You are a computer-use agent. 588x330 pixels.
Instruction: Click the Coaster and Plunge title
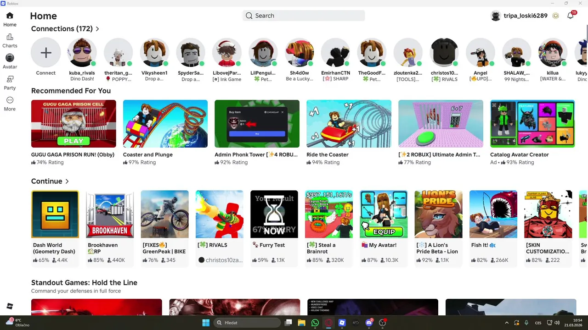coord(148,154)
